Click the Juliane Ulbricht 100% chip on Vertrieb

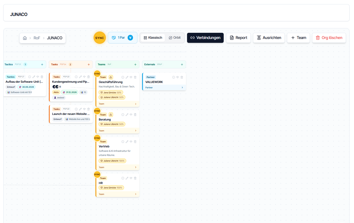pos(112,161)
